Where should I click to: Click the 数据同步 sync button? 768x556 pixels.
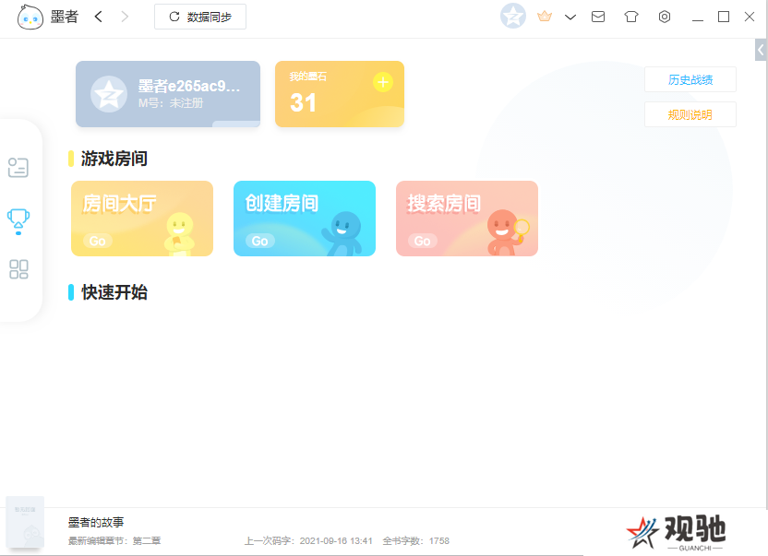pyautogui.click(x=200, y=17)
